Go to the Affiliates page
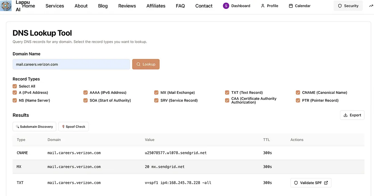 156,6
